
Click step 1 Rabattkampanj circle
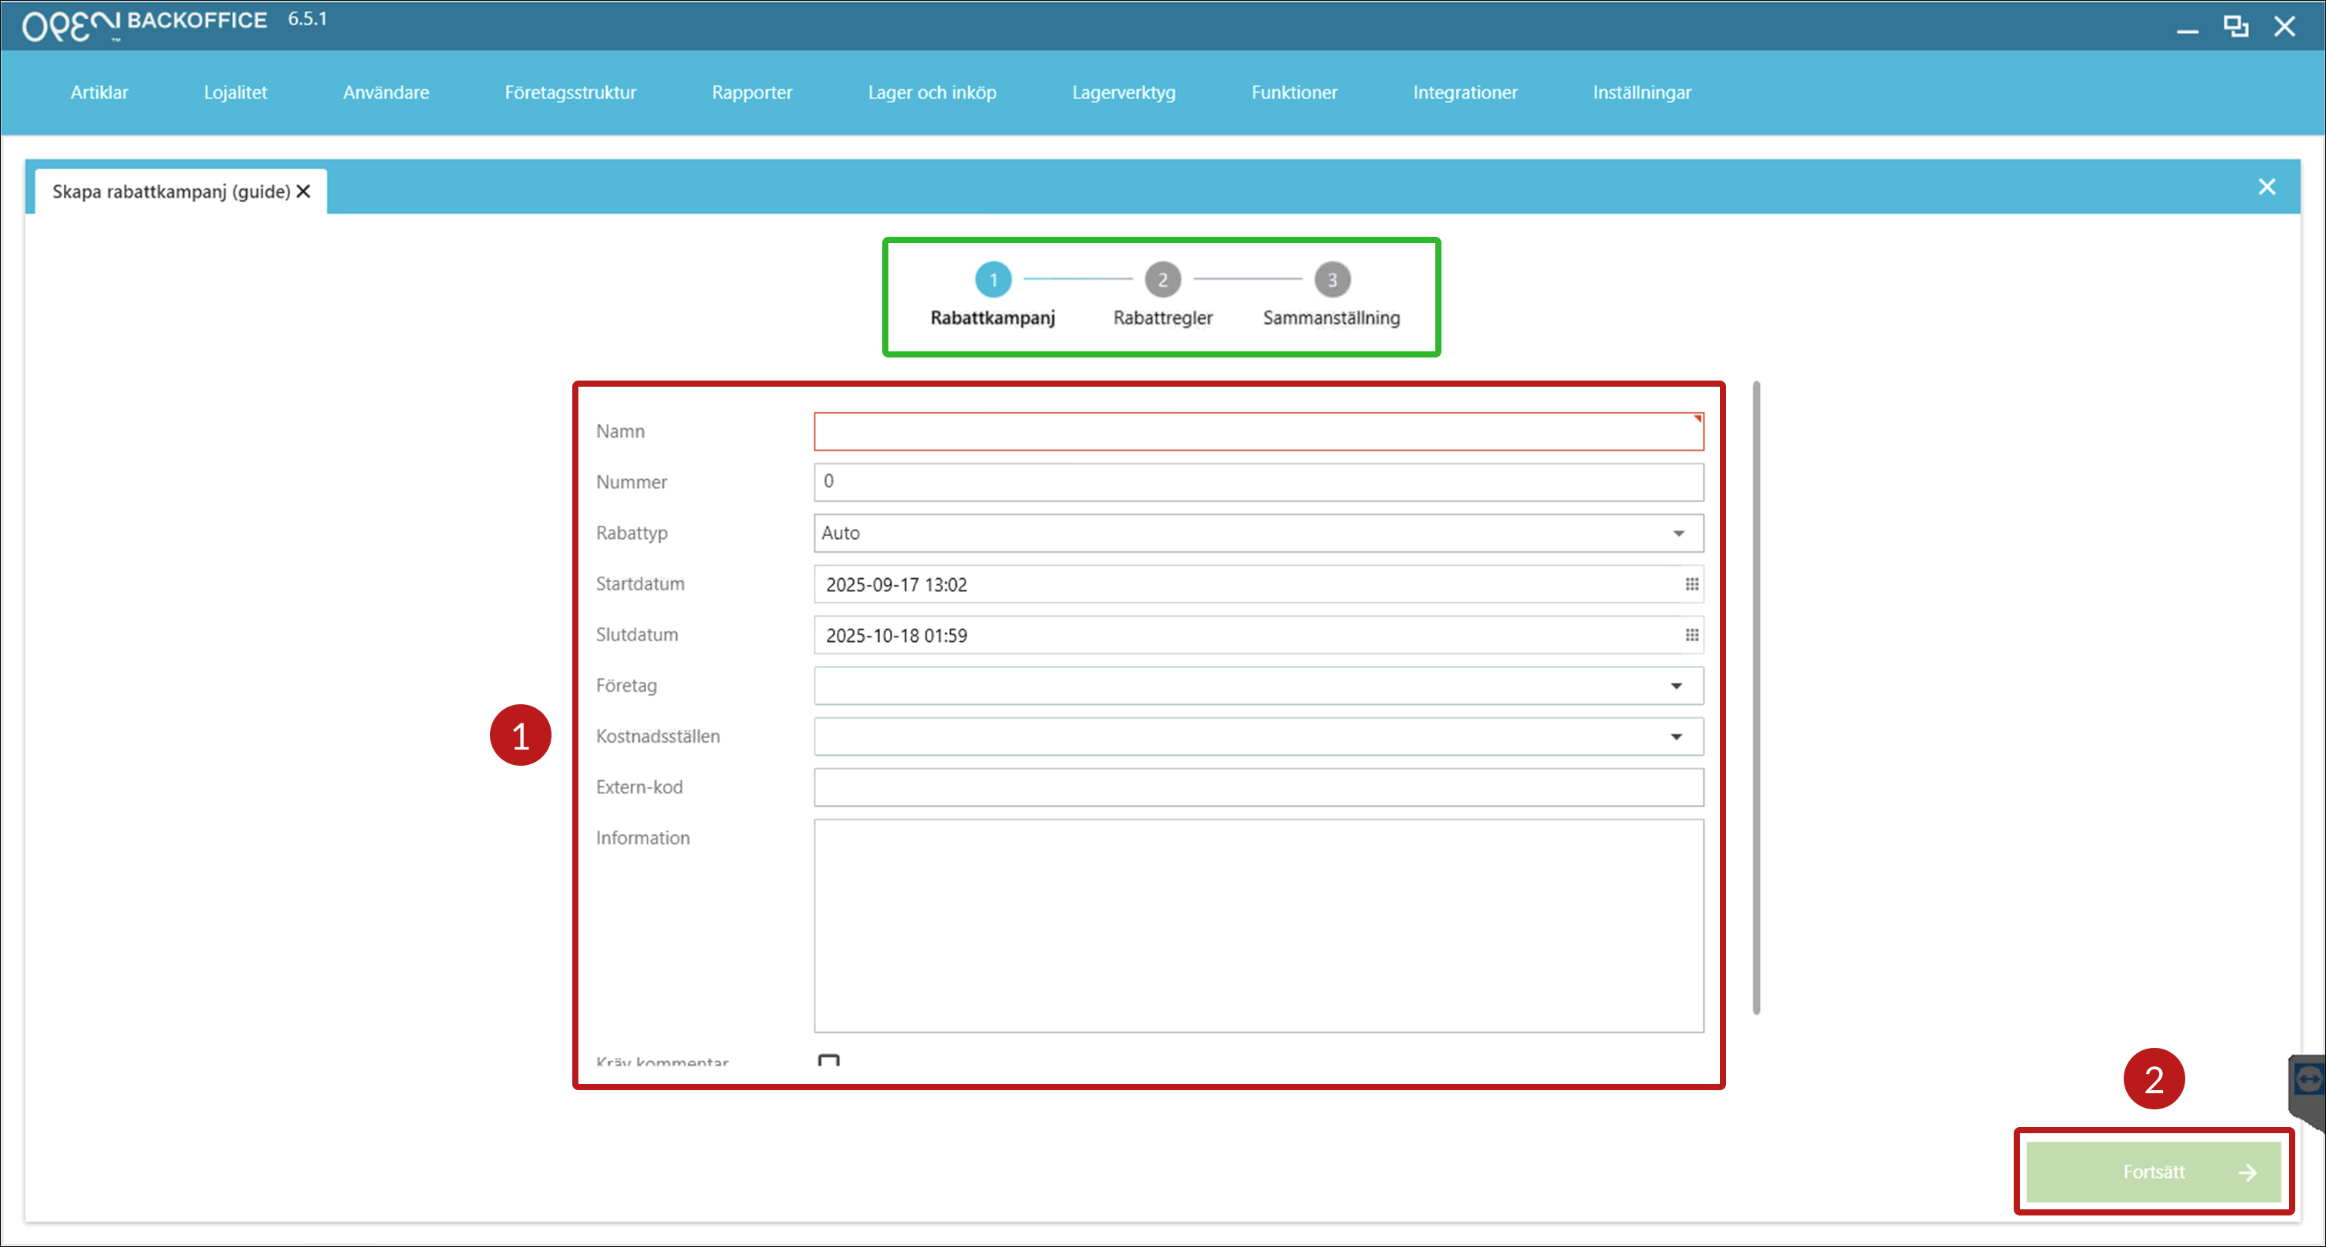coord(992,280)
